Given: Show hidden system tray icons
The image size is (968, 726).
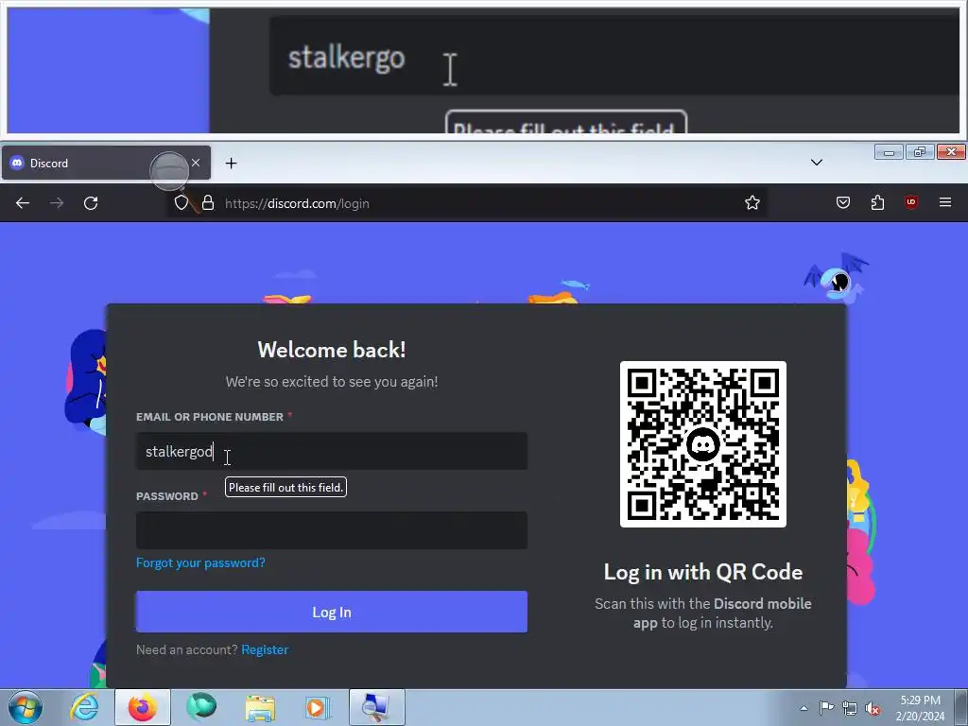Looking at the screenshot, I should click(804, 708).
